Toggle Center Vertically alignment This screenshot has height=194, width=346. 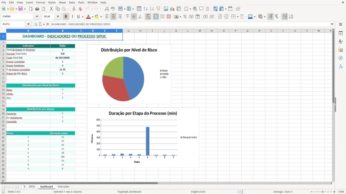coord(134,17)
